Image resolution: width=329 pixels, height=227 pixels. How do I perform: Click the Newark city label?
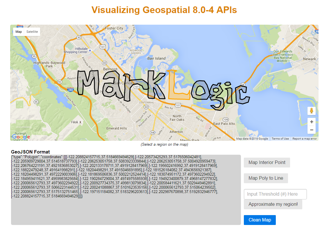point(310,59)
